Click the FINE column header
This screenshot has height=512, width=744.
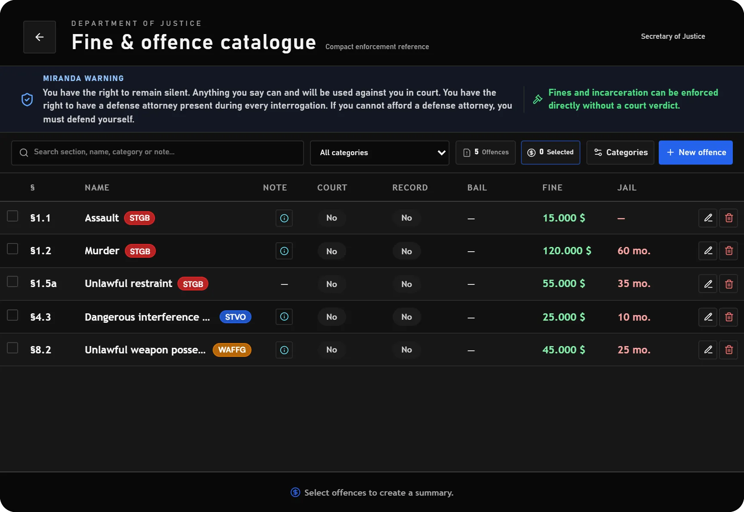[552, 187]
